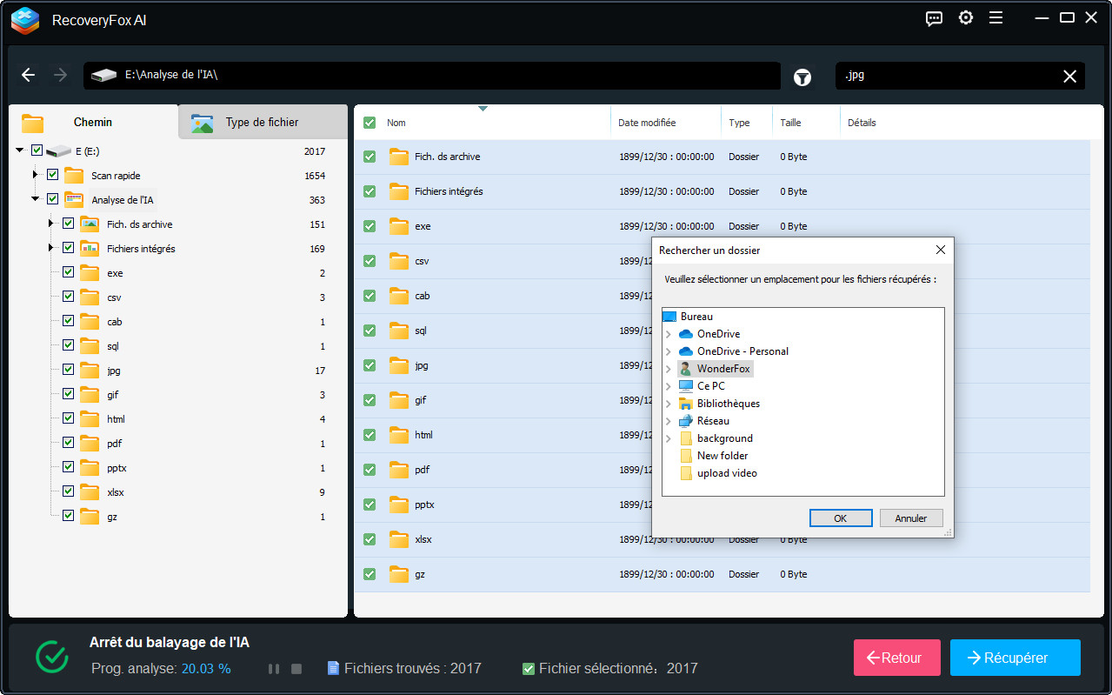Click the E:\Analyse de l'IA\ path bar
Screen dimensions: 1112x695
click(432, 76)
